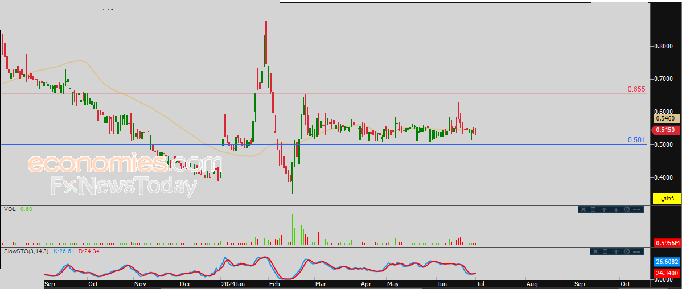Maximize the SlowSTO indicator panel
This screenshot has height=289, width=682.
click(605, 251)
